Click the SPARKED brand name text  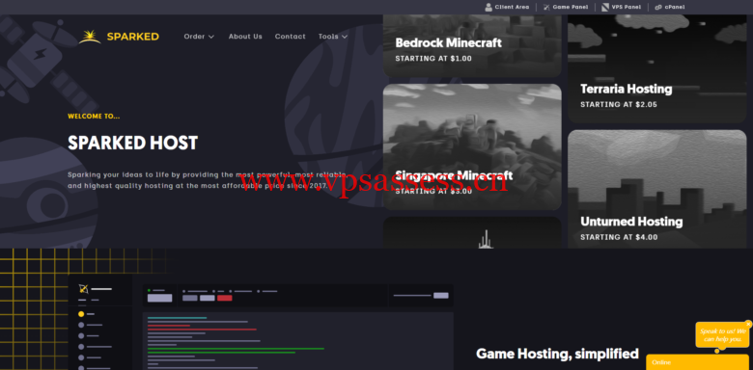click(x=133, y=37)
